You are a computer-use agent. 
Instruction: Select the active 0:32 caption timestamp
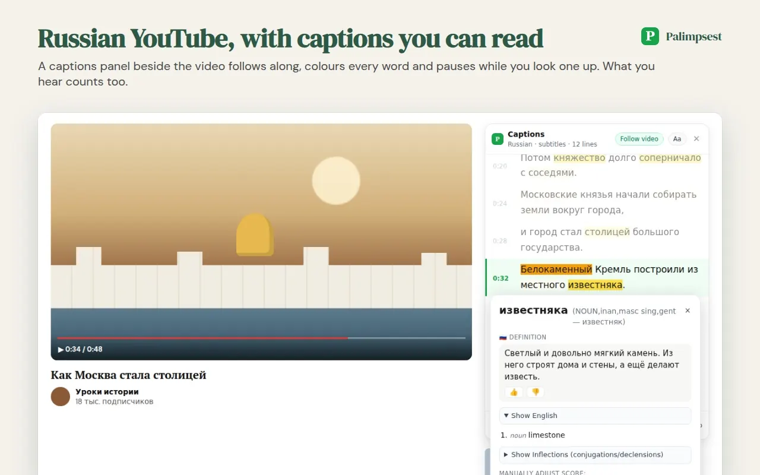[501, 278]
